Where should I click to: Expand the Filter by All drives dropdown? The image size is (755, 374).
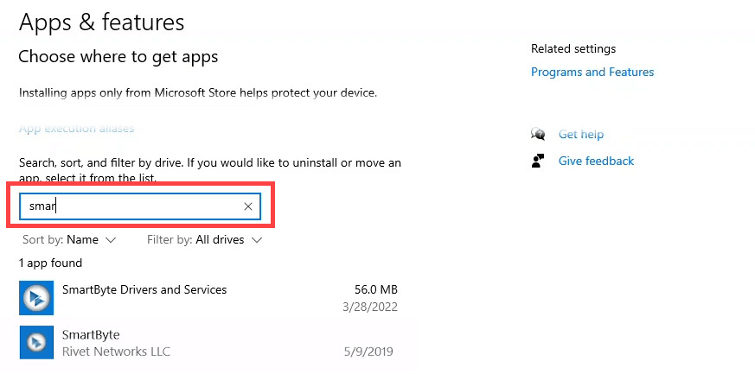point(205,239)
